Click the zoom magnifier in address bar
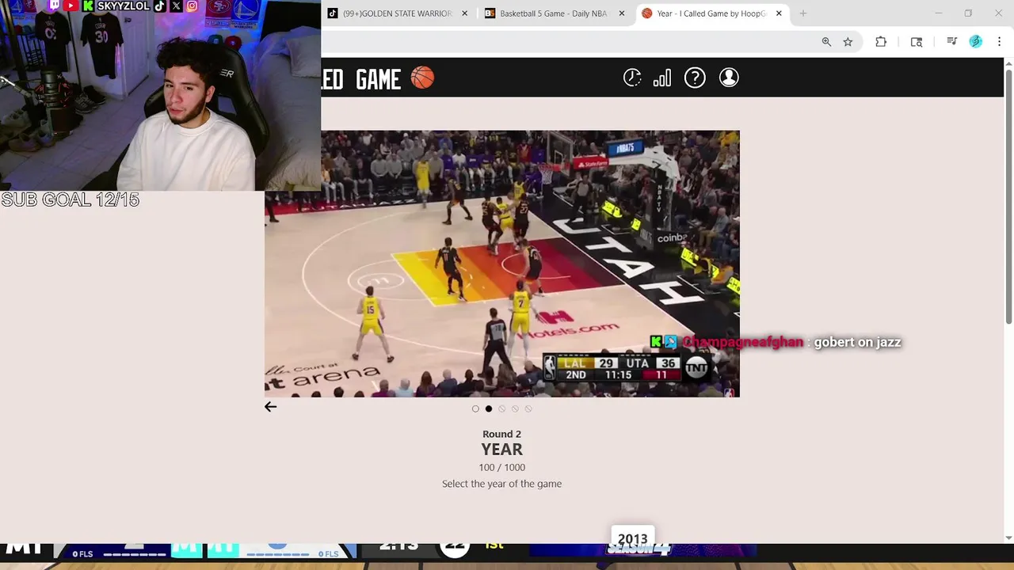Screen dimensions: 1014x570 pyautogui.click(x=826, y=42)
